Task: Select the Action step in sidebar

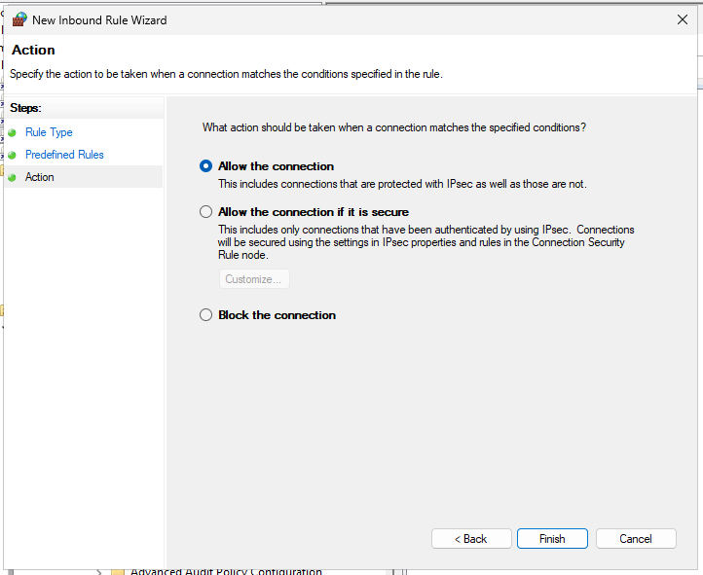Action: [x=40, y=177]
